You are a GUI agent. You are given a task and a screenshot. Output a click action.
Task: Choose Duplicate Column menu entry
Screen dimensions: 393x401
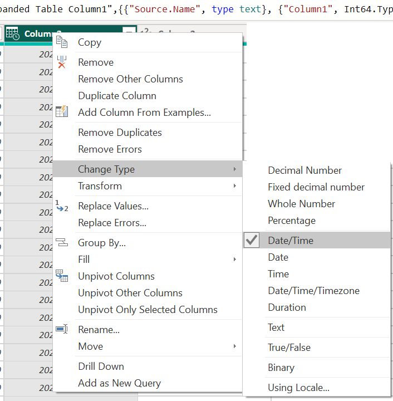[117, 96]
